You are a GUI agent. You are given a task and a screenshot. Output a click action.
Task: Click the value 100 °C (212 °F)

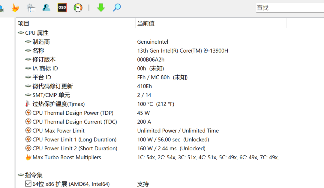pos(156,104)
